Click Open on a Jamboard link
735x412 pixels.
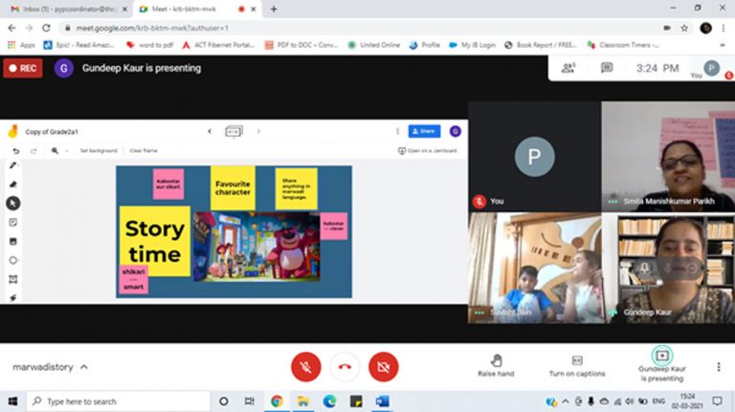[x=428, y=151]
